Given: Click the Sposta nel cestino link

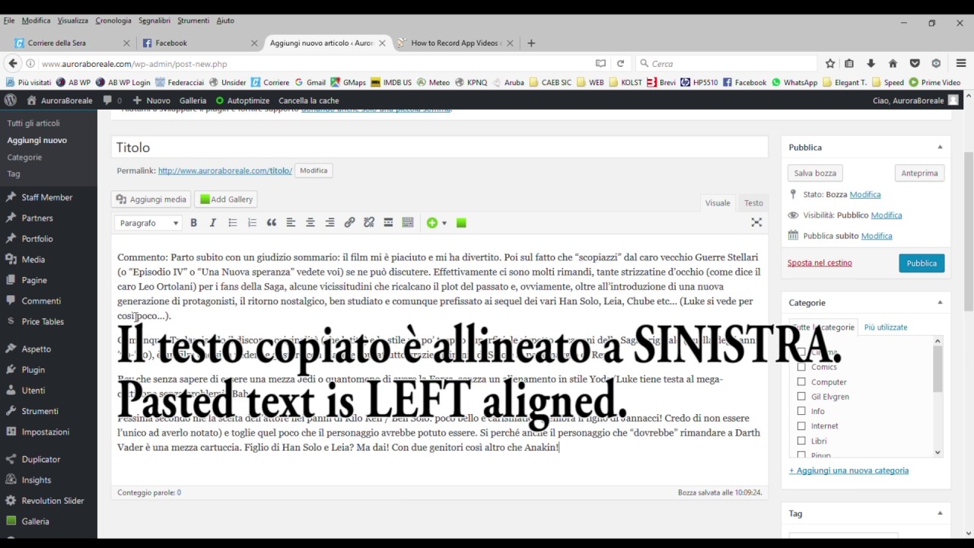Looking at the screenshot, I should [820, 263].
